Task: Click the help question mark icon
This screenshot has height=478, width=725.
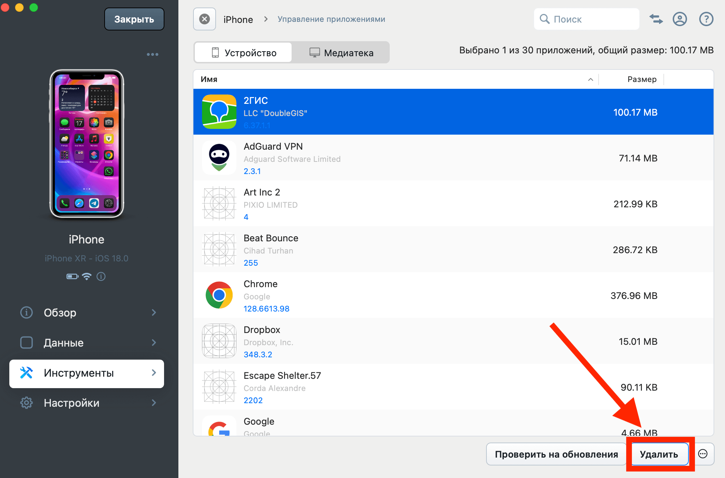Action: (706, 19)
